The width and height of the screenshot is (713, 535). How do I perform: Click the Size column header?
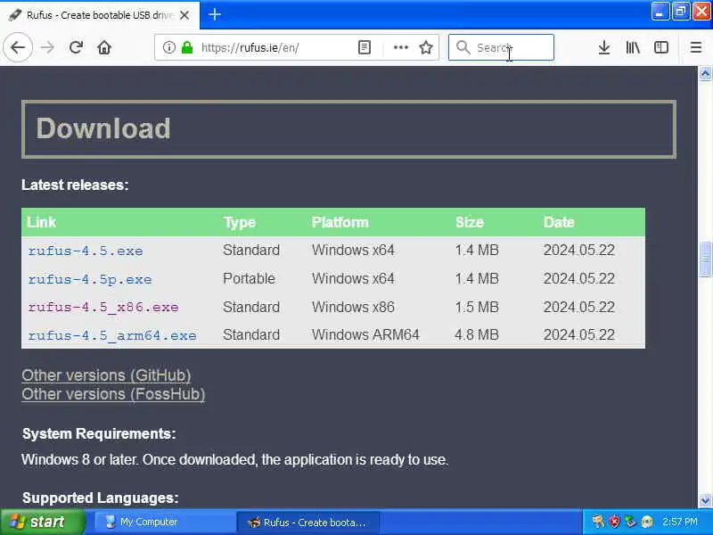470,222
